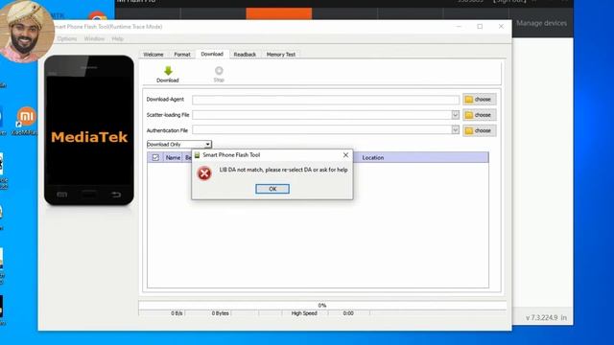
Task: Click the 0% progress bar
Action: click(322, 305)
